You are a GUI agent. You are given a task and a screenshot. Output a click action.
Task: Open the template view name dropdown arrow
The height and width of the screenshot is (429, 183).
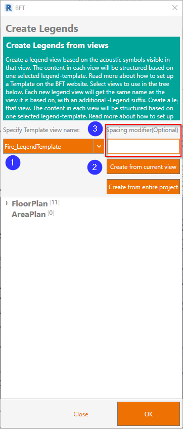pyautogui.click(x=99, y=146)
